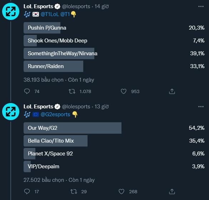Reply to the T1 poll tweet

click(27, 92)
